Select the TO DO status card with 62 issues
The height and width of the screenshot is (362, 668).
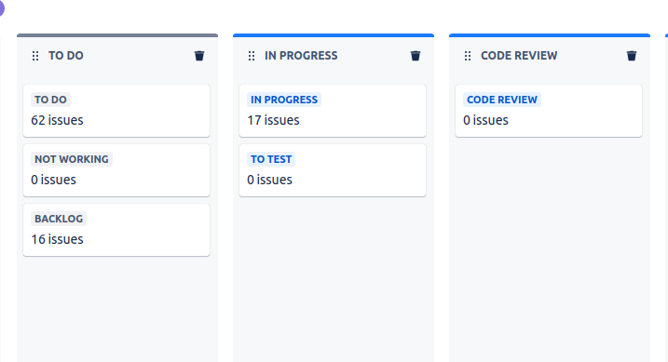click(x=116, y=111)
